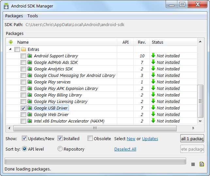
Task: Click the Extras folder icon
Action: pos(23,50)
